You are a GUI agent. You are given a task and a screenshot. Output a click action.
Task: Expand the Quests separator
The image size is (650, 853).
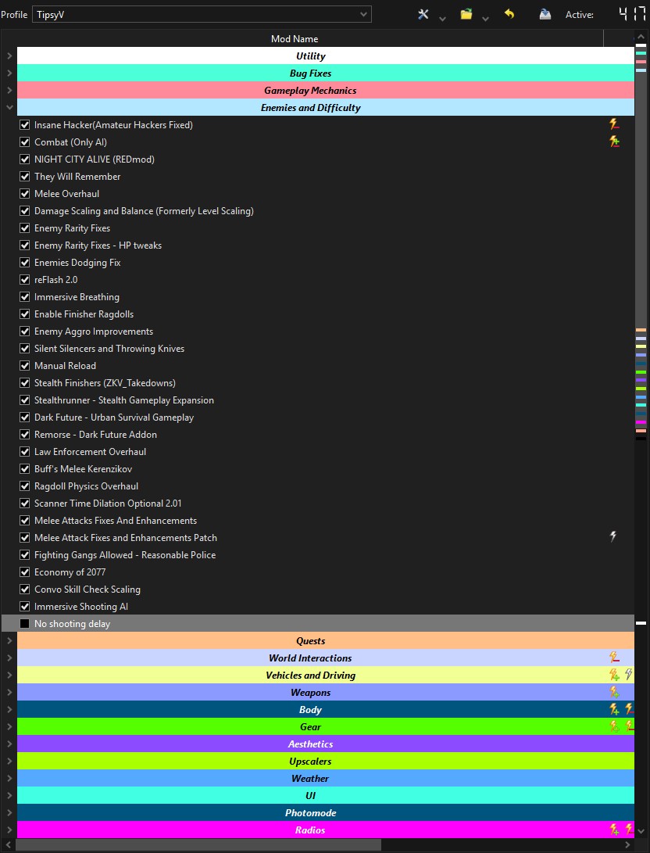tap(9, 641)
